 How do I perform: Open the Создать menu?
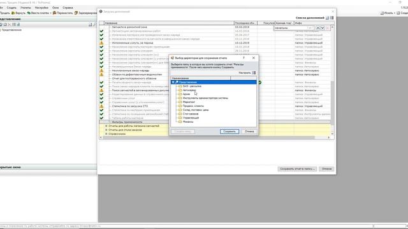pos(11,8)
